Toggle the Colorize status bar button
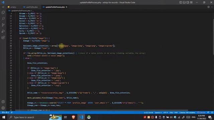 [201, 113]
